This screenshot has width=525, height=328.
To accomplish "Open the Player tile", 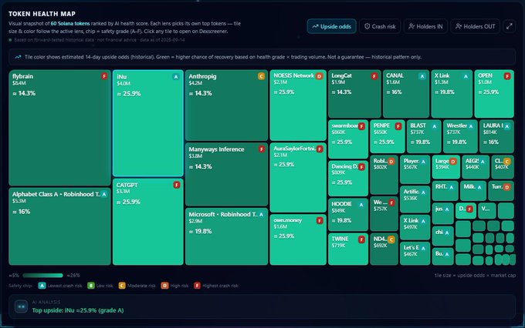I will 415,169.
